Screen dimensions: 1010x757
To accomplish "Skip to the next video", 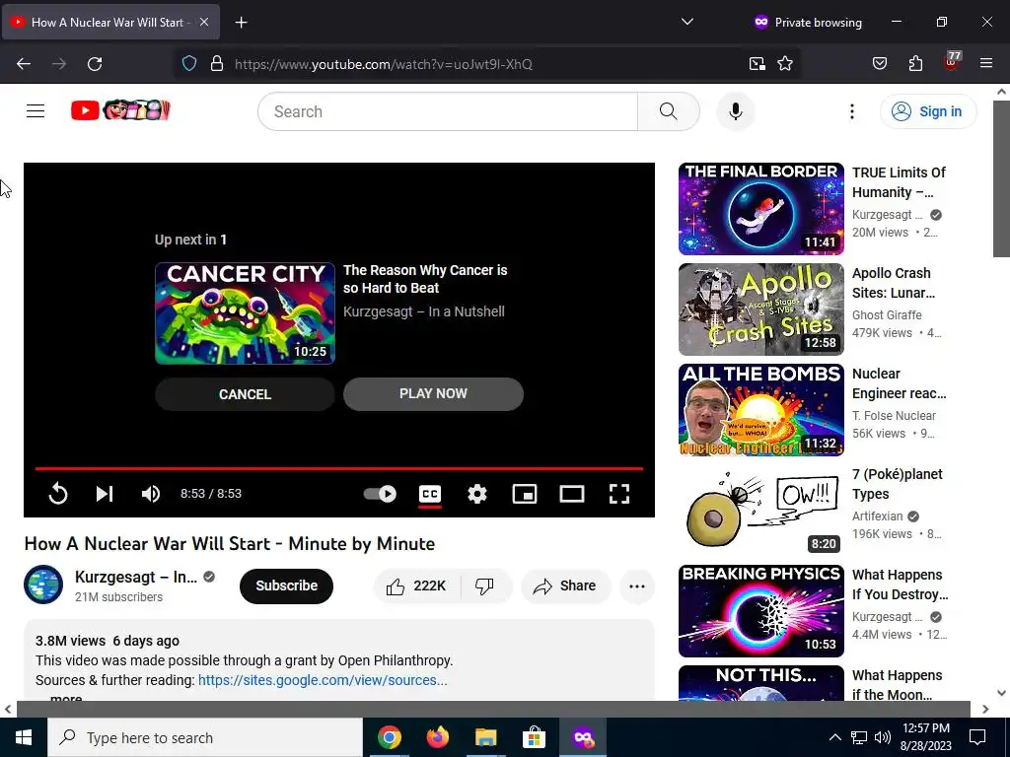I will pyautogui.click(x=105, y=494).
